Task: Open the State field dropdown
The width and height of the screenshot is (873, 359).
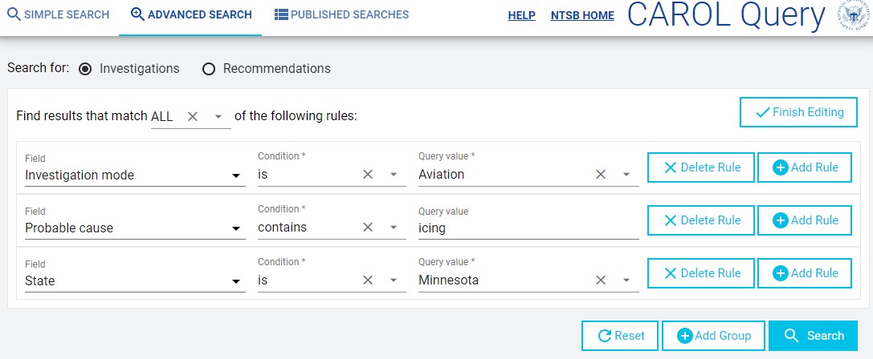Action: click(x=135, y=280)
